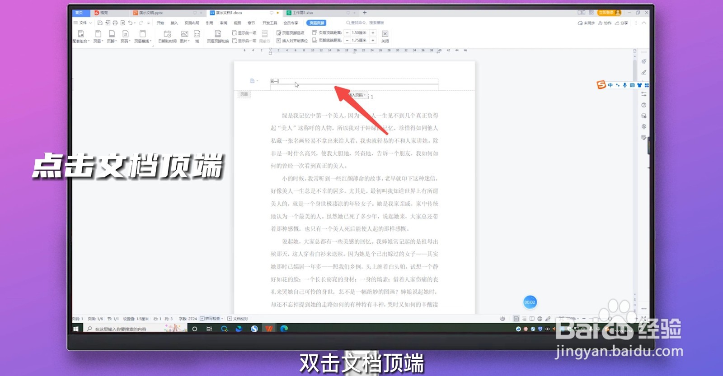
Task: Switch to the 插入 ribbon tab
Action: click(174, 23)
